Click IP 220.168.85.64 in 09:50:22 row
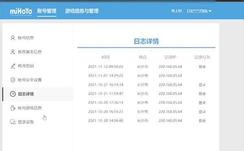Viewport: 244px width, 151px height. [x=170, y=67]
